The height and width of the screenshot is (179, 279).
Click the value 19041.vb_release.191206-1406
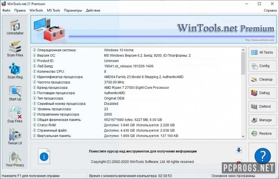point(129,66)
